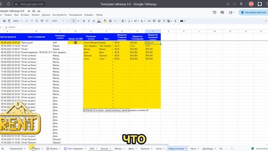Screen dimensions: 268x151
Task: Activate the paint format tool
Action: click(9, 21)
